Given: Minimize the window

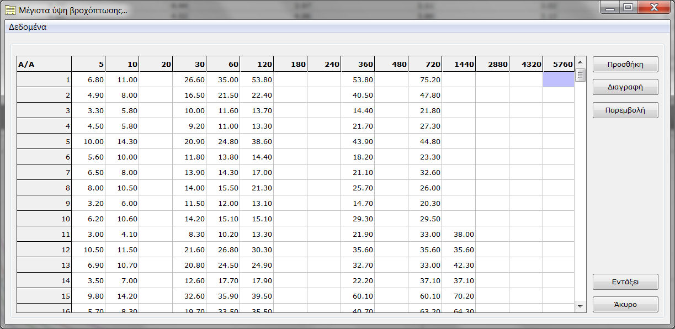Looking at the screenshot, I should [610, 8].
